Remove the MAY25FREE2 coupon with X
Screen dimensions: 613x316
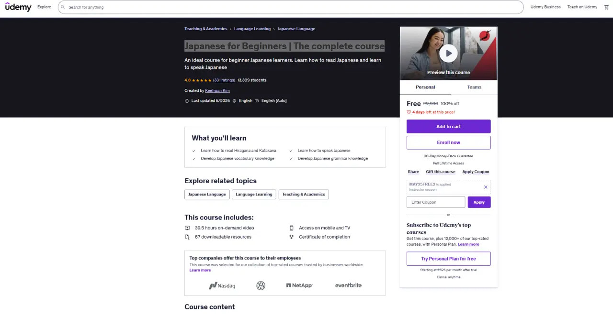pyautogui.click(x=486, y=187)
